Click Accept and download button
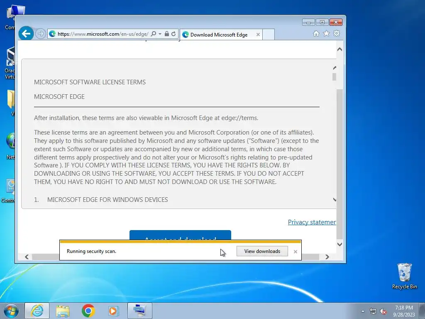The width and height of the screenshot is (425, 319). tap(180, 235)
